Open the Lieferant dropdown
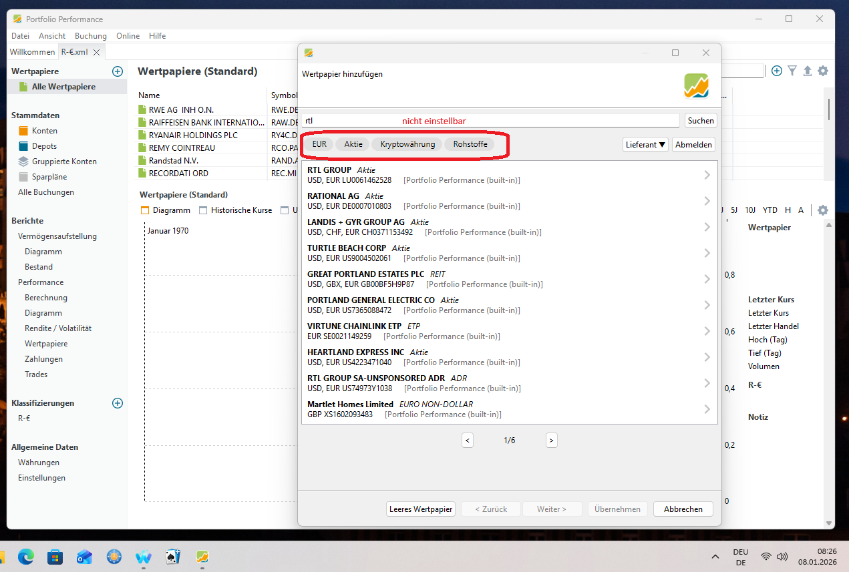The image size is (849, 572). tap(645, 144)
